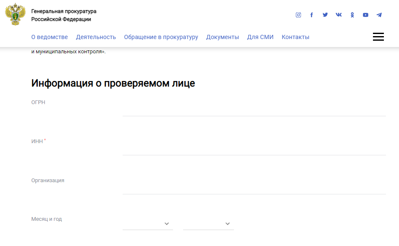
Task: Open the «О ведомстве» menu item
Action: [x=50, y=37]
